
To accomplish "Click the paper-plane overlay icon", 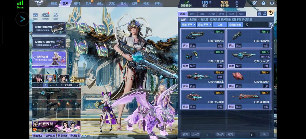I will [22, 19].
